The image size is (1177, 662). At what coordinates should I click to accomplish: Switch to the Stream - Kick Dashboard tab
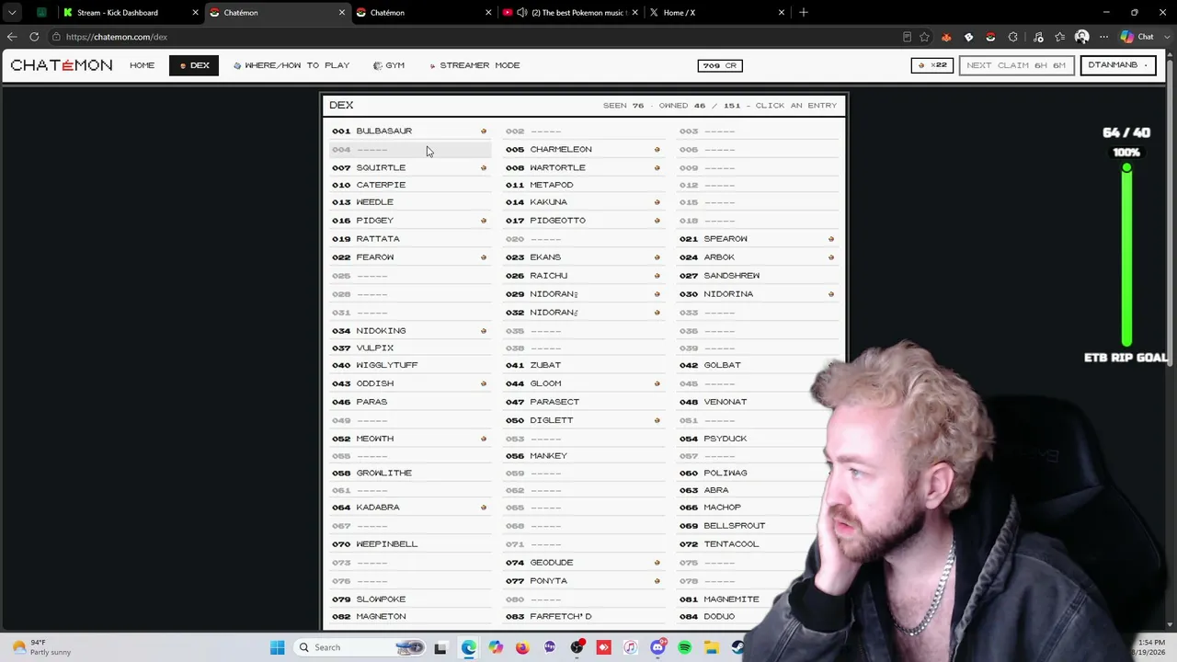(130, 13)
